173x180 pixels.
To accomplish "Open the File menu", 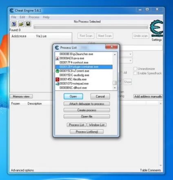I will pyautogui.click(x=13, y=17).
